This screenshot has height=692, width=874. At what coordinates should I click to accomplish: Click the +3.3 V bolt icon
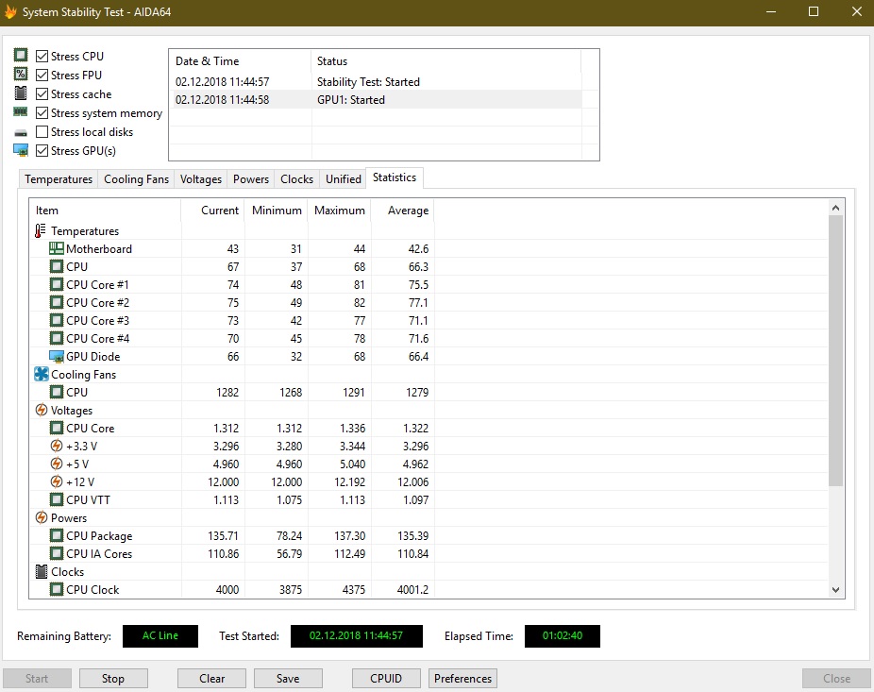point(57,446)
